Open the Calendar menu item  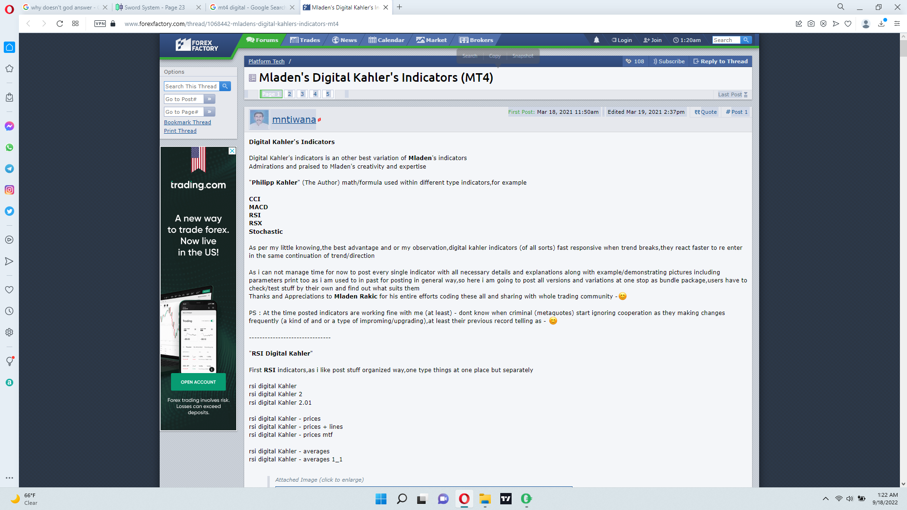point(386,40)
